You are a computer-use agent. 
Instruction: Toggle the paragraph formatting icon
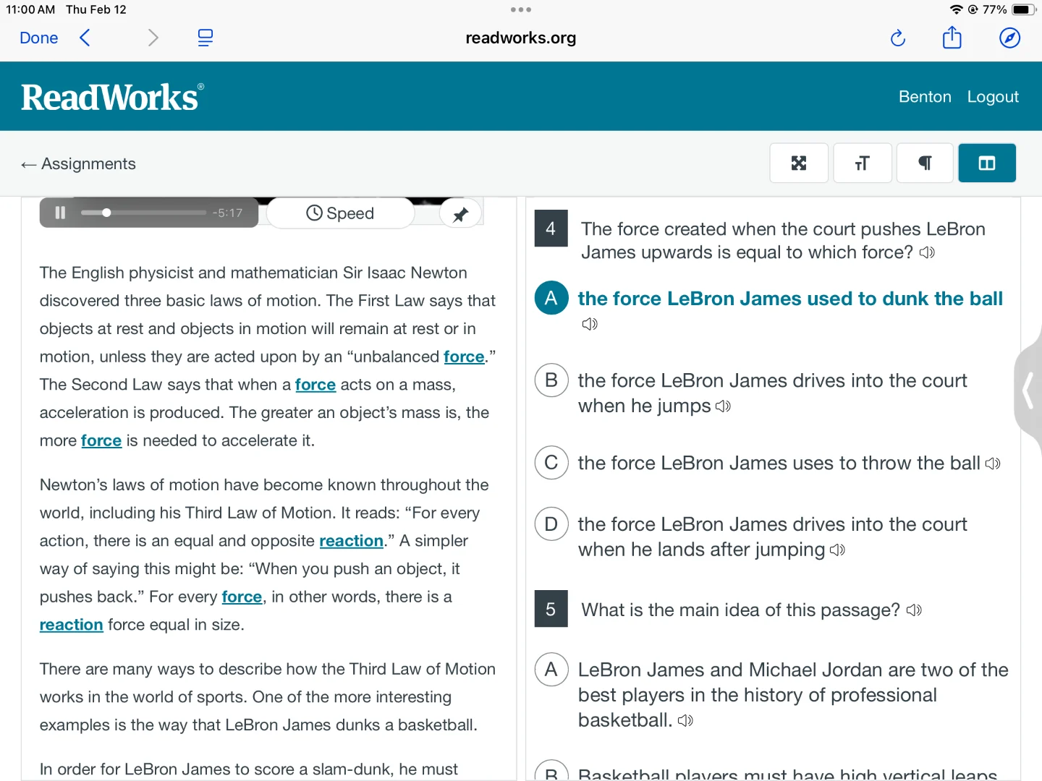click(x=924, y=163)
